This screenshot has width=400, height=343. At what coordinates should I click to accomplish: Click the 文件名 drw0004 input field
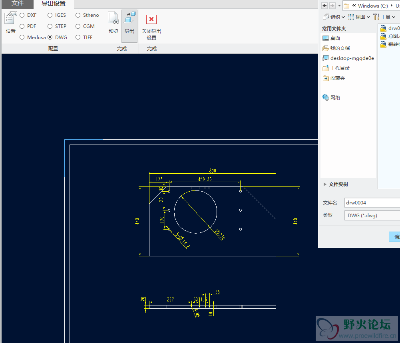tap(372, 203)
